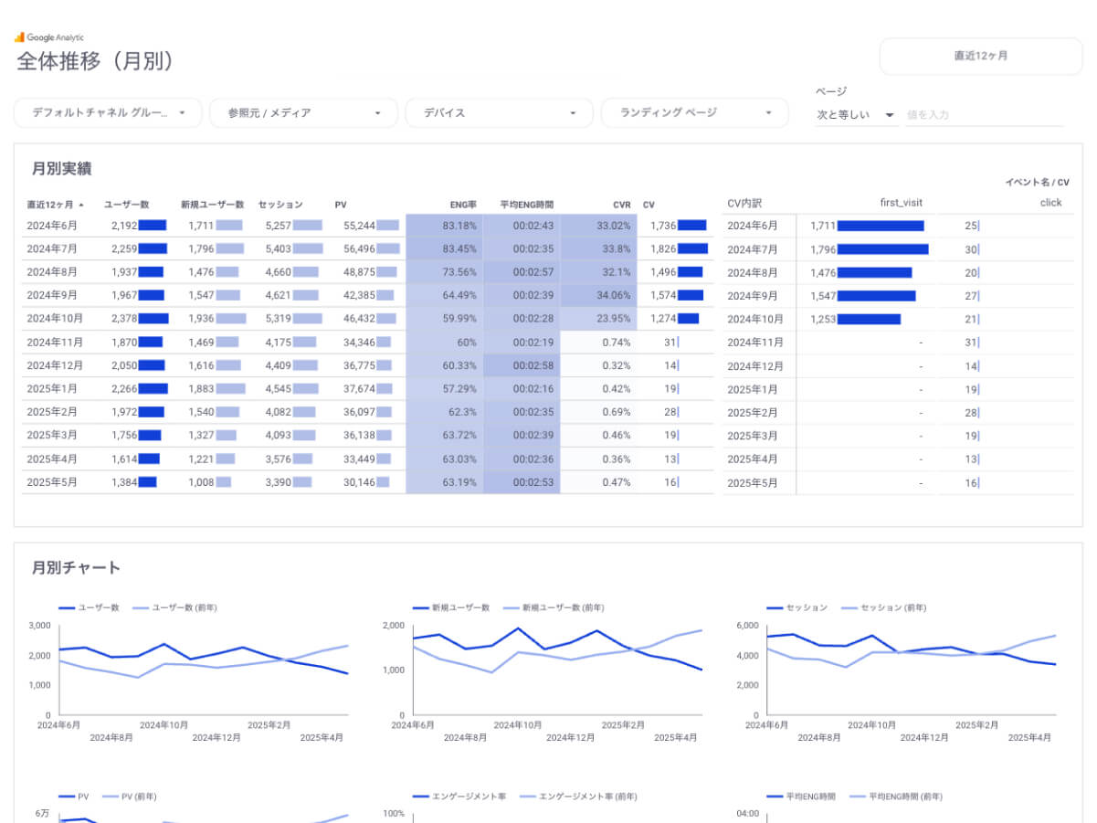Toggle the 新規ユーザー数 legend item in chart
Viewport: 1097px width, 823px height.
coord(451,607)
